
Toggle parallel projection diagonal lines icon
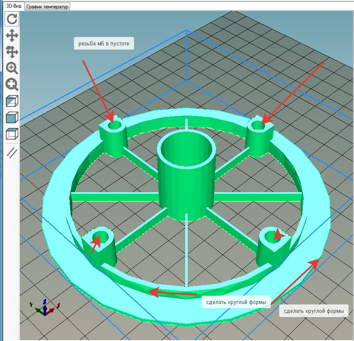(12, 153)
